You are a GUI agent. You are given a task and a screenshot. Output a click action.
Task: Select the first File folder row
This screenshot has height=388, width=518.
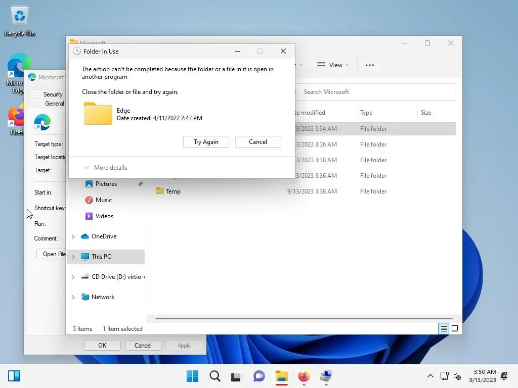375,129
